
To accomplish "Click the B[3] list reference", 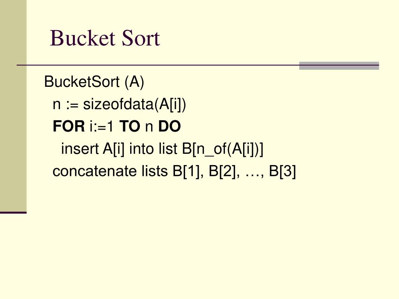I will [x=282, y=171].
